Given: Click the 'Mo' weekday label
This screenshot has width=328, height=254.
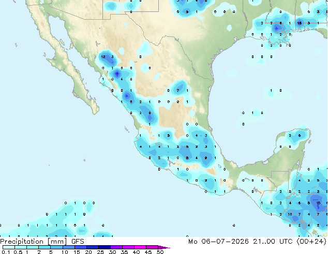Looking at the screenshot, I should click(x=192, y=242).
